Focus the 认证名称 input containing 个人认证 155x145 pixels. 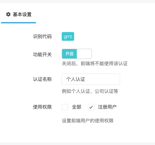tap(91, 79)
